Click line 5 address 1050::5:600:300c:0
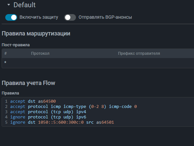The image size is (194, 146). coord(61,122)
